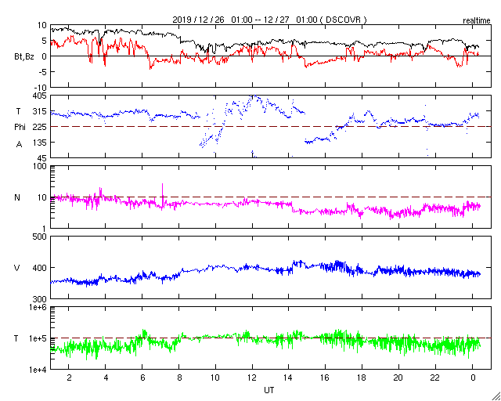Screen dimensions: 501x401
Task: Click the "A" label under Phi
Action: (x=19, y=145)
